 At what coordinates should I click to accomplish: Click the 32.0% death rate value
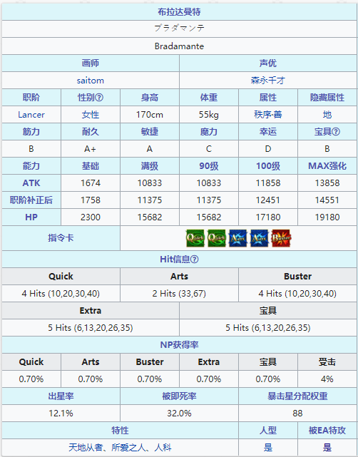point(179,414)
